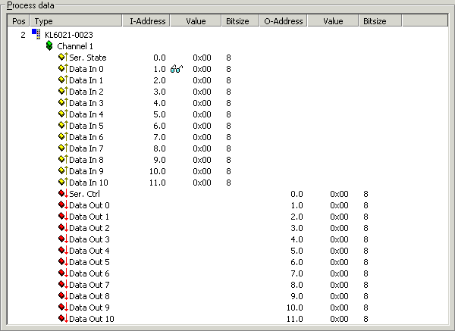455x331 pixels.
Task: Click the bitsize 8 of Data Out 2
Action: tap(366, 228)
